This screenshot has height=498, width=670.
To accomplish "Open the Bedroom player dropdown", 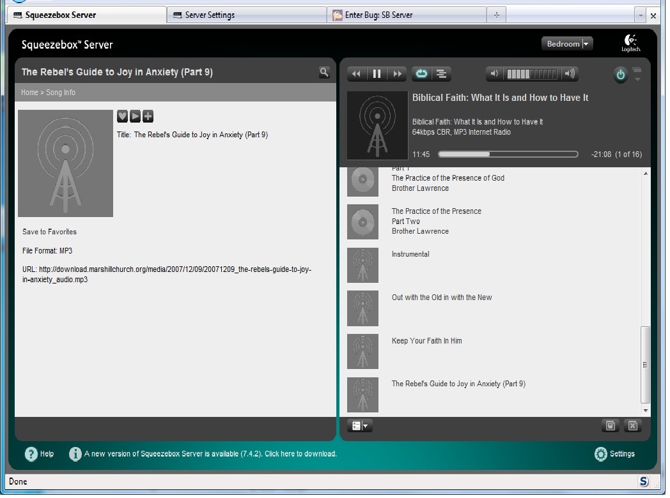I will click(567, 44).
